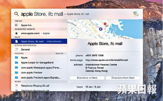This screenshot has height=101, width=163.
Task: Click Directions to Here button
Action: point(87,78)
